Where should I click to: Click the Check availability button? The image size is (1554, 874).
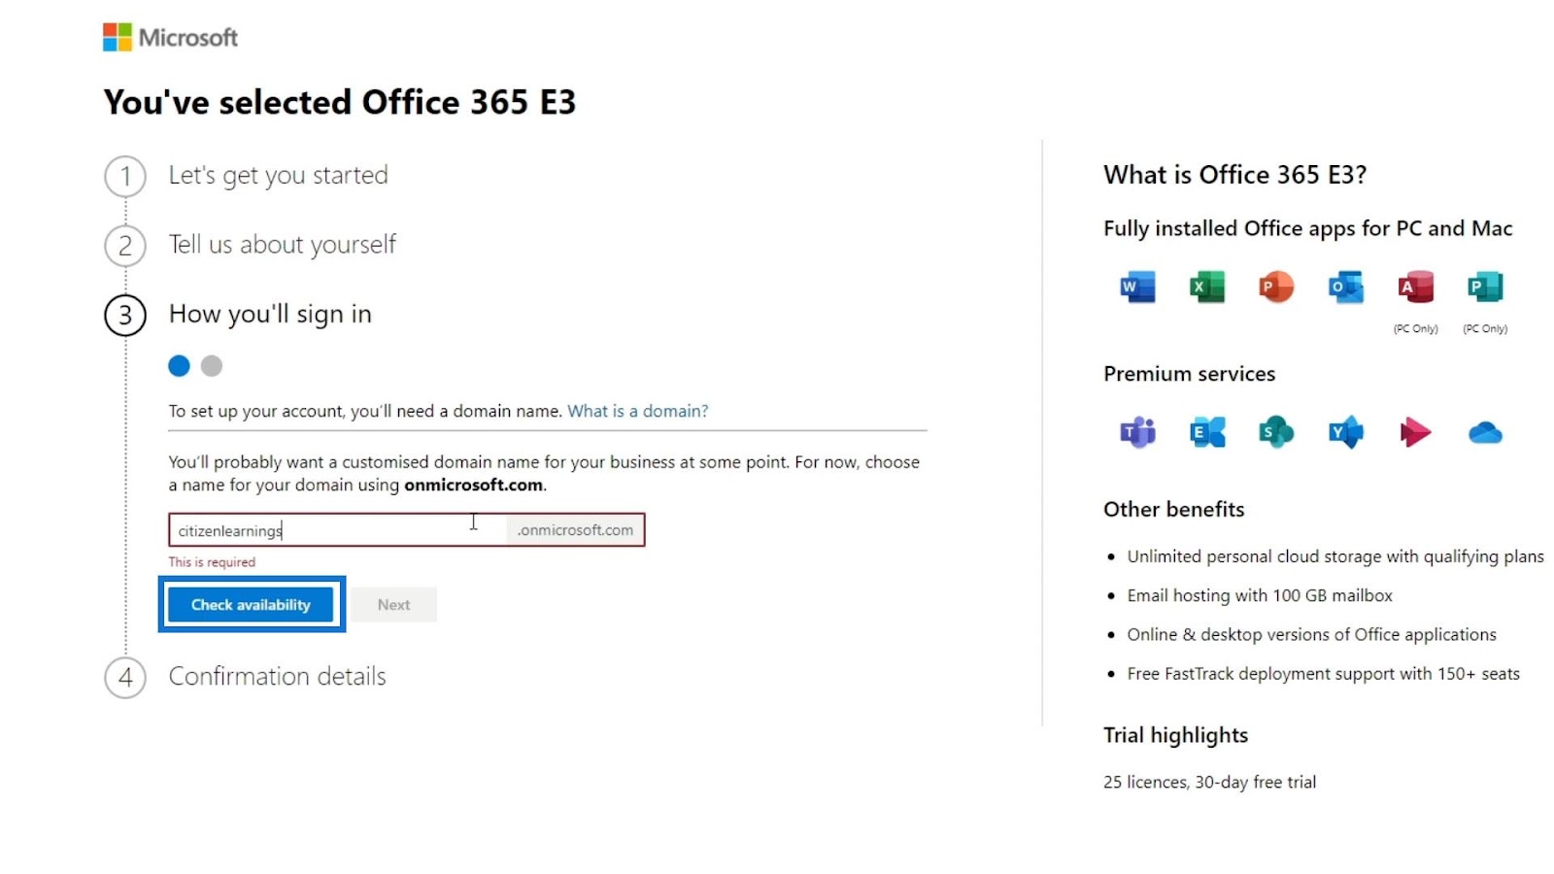(251, 604)
